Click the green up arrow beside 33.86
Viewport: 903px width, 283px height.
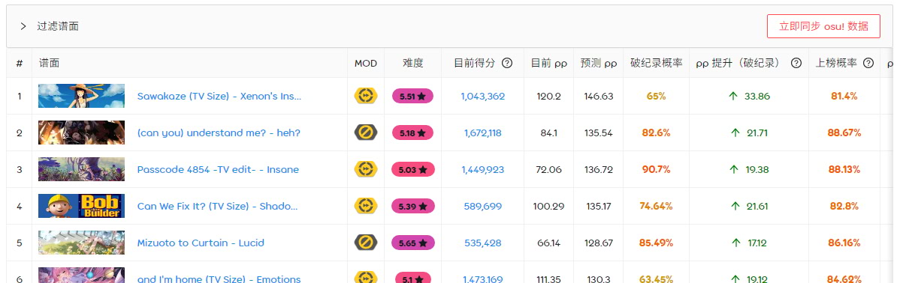click(x=733, y=96)
